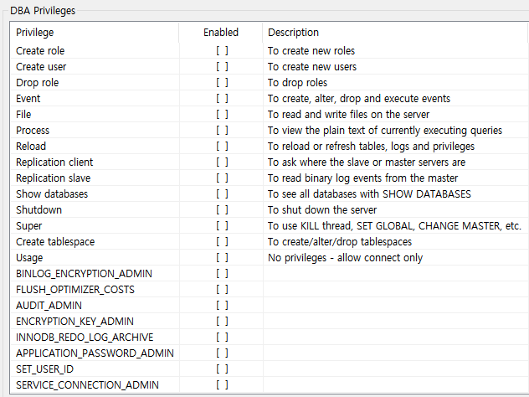Click 'To drop roles' description

(x=297, y=82)
